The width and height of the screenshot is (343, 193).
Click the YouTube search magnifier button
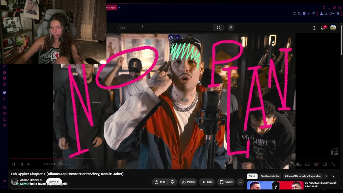pyautogui.click(x=219, y=28)
